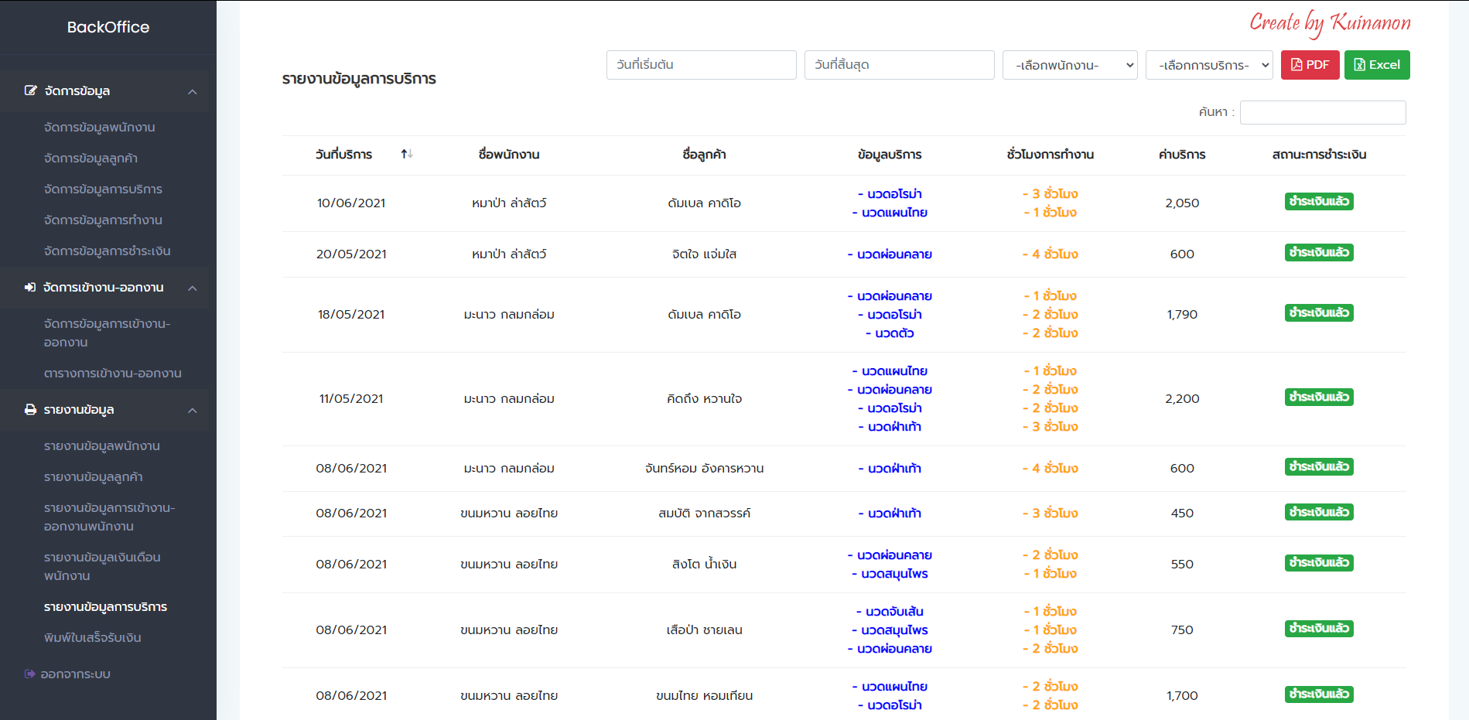The image size is (1469, 720).
Task: Open จัดการข้อมูลพนักงาน in the sidebar
Action: click(100, 128)
